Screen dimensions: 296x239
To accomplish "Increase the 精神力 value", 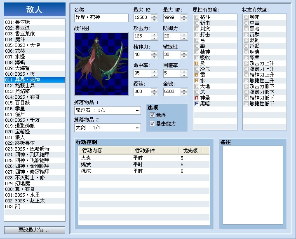I will pyautogui.click(x=155, y=53).
